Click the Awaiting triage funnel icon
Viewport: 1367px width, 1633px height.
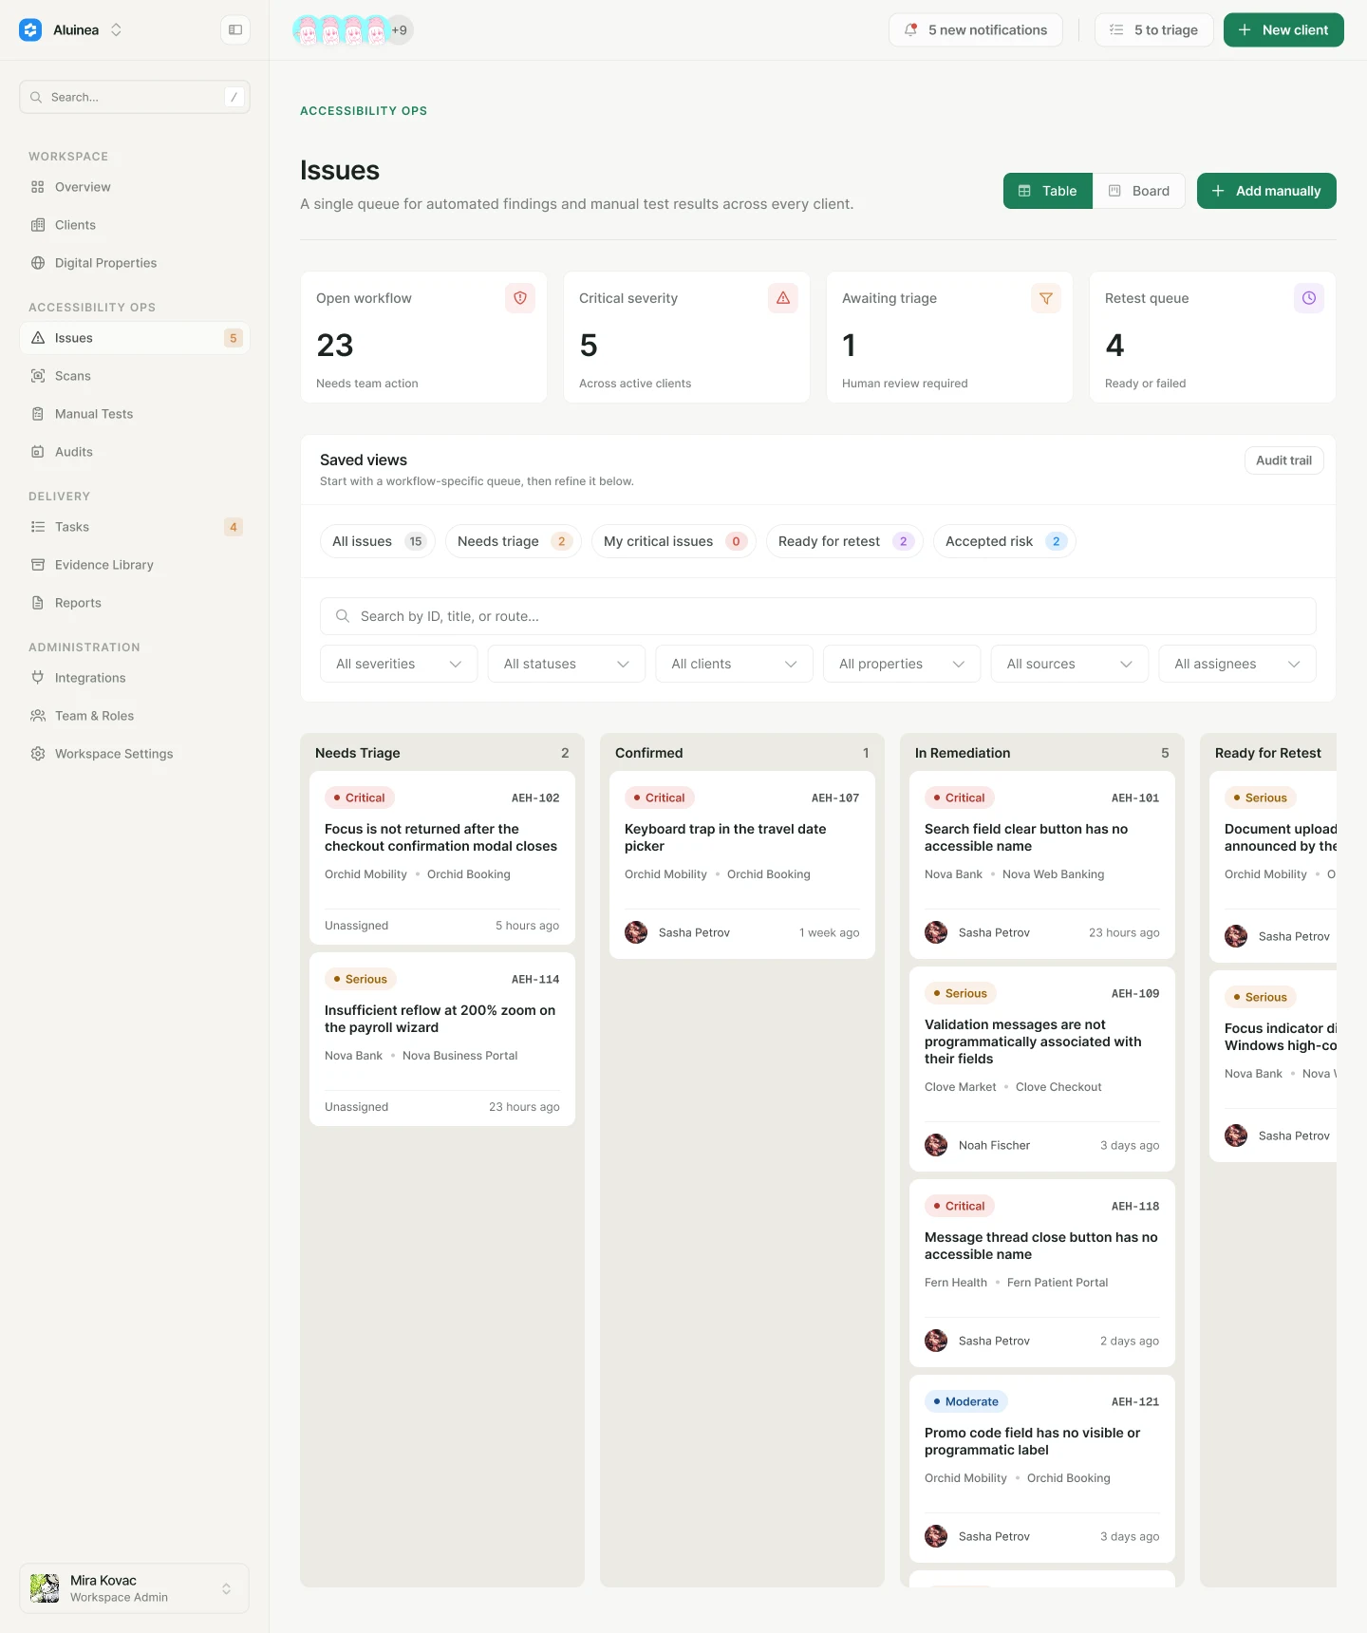1046,298
